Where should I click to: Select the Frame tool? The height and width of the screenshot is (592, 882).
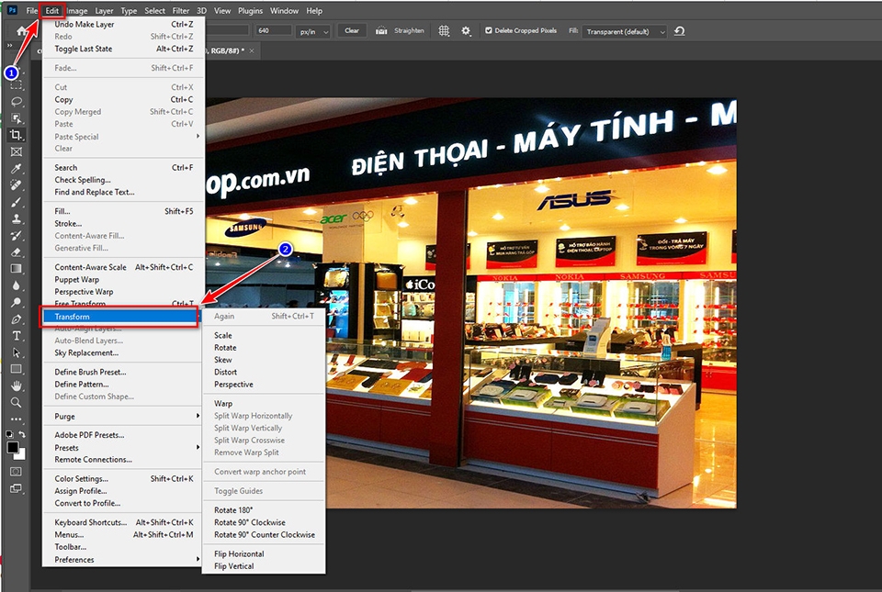click(x=17, y=151)
